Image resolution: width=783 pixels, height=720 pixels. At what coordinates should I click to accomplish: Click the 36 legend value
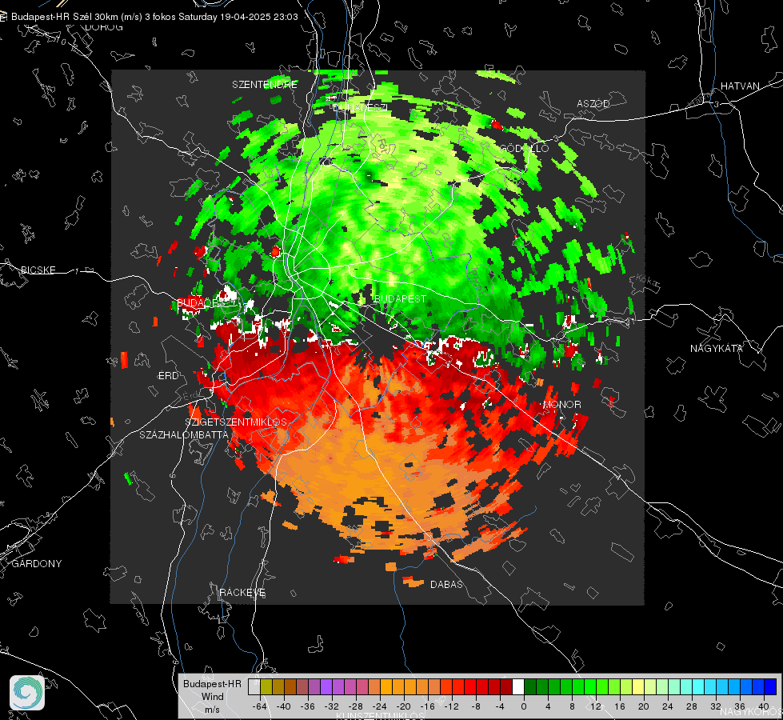click(x=740, y=706)
